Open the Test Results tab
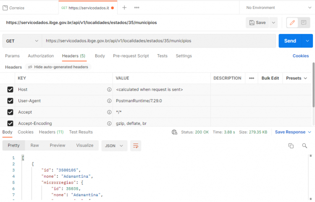The width and height of the screenshot is (315, 202). [x=81, y=132]
